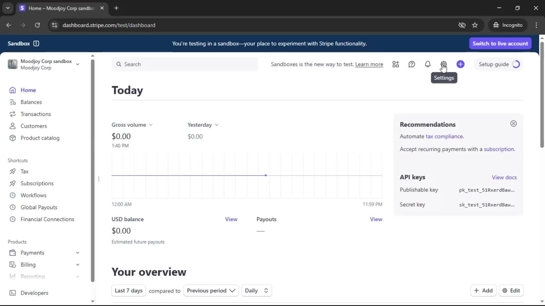Open the Gross volume dropdown
The width and height of the screenshot is (545, 306).
132,125
